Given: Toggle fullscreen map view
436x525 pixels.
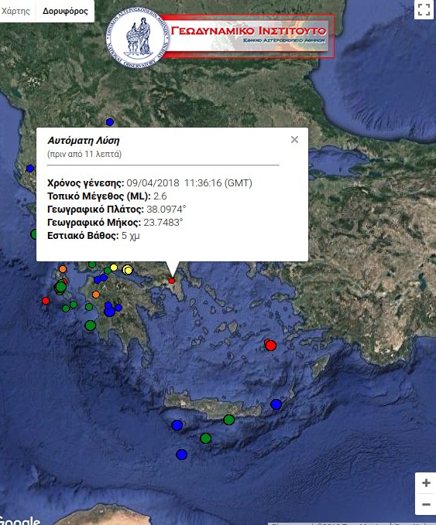Looking at the screenshot, I should click(x=424, y=9).
